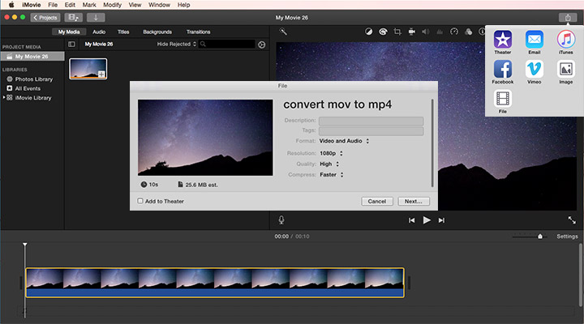Open the color balance tool

coord(369,32)
